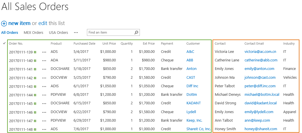This screenshot has height=133, width=302.
Task: Sort by Quantity column header
Action: [127, 44]
